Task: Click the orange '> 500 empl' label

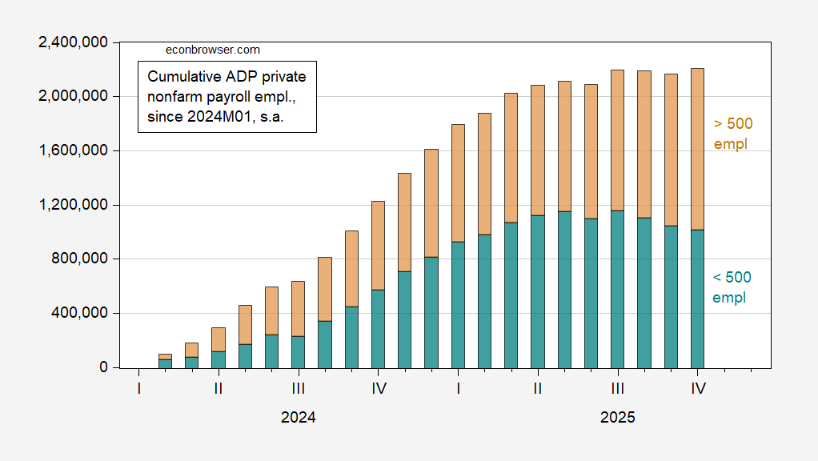Action: (733, 134)
